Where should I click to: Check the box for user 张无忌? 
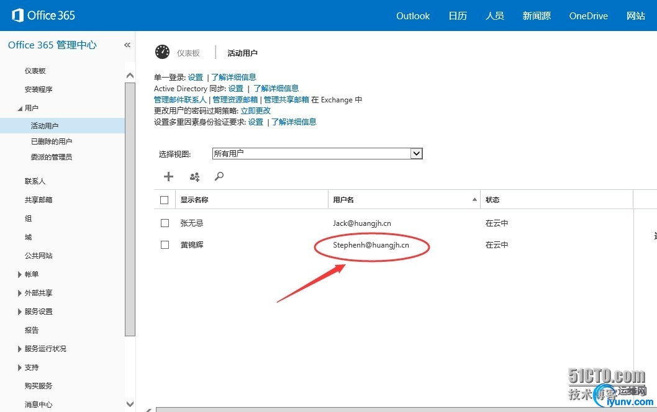[165, 223]
